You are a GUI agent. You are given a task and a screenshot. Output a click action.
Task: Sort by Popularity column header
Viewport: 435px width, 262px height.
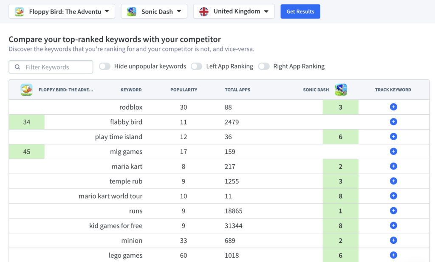click(184, 90)
